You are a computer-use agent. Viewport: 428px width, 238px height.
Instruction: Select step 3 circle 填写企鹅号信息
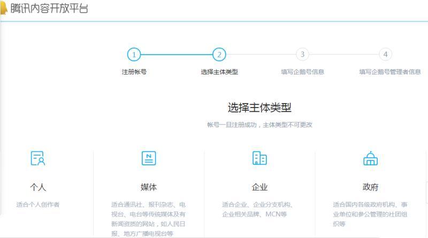(302, 55)
